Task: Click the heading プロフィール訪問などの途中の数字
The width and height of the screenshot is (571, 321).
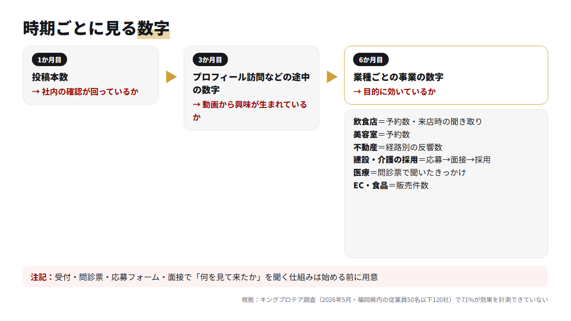Action: click(251, 83)
